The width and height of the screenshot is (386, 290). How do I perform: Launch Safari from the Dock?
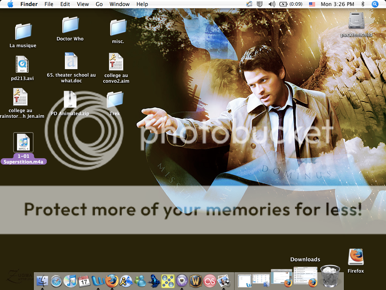(x=56, y=281)
